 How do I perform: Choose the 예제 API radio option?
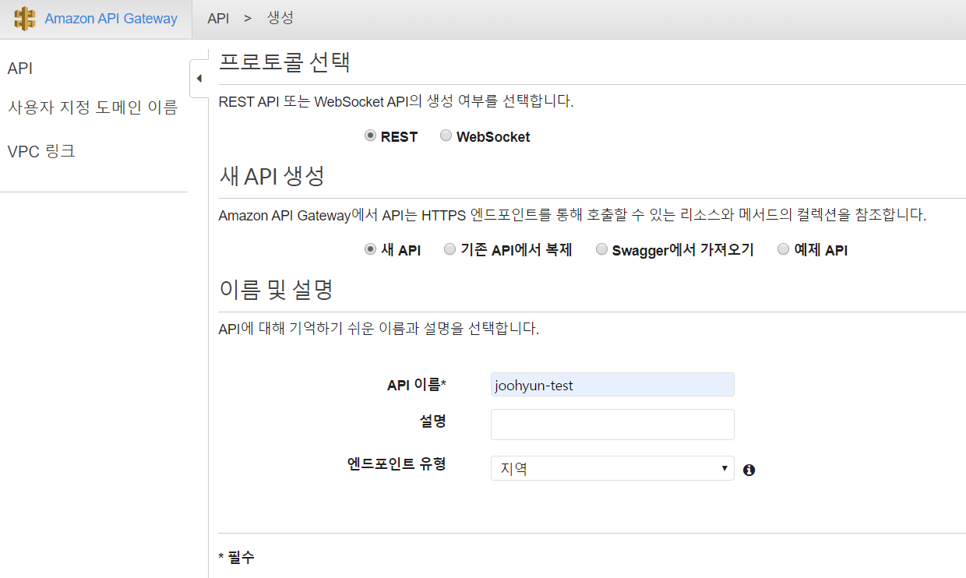783,249
